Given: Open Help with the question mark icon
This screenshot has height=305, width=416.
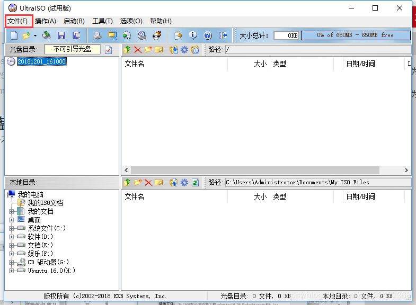Looking at the screenshot, I should click(208, 35).
